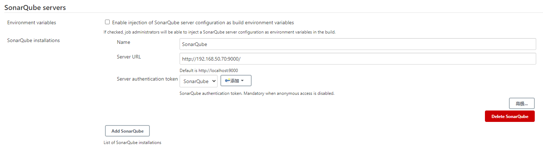Click the Add SonarQube button
The width and height of the screenshot is (543, 149).
click(x=127, y=131)
